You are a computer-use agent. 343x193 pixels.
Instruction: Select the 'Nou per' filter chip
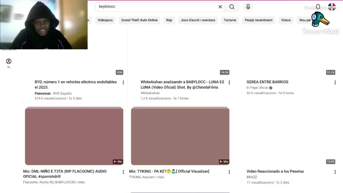(x=305, y=20)
